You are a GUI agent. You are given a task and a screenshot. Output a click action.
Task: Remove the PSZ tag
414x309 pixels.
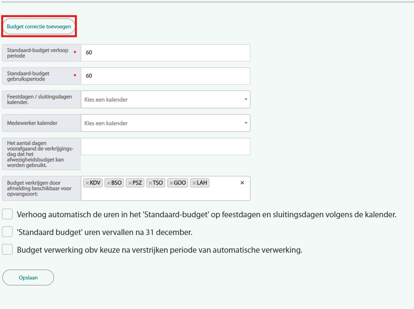coord(130,183)
